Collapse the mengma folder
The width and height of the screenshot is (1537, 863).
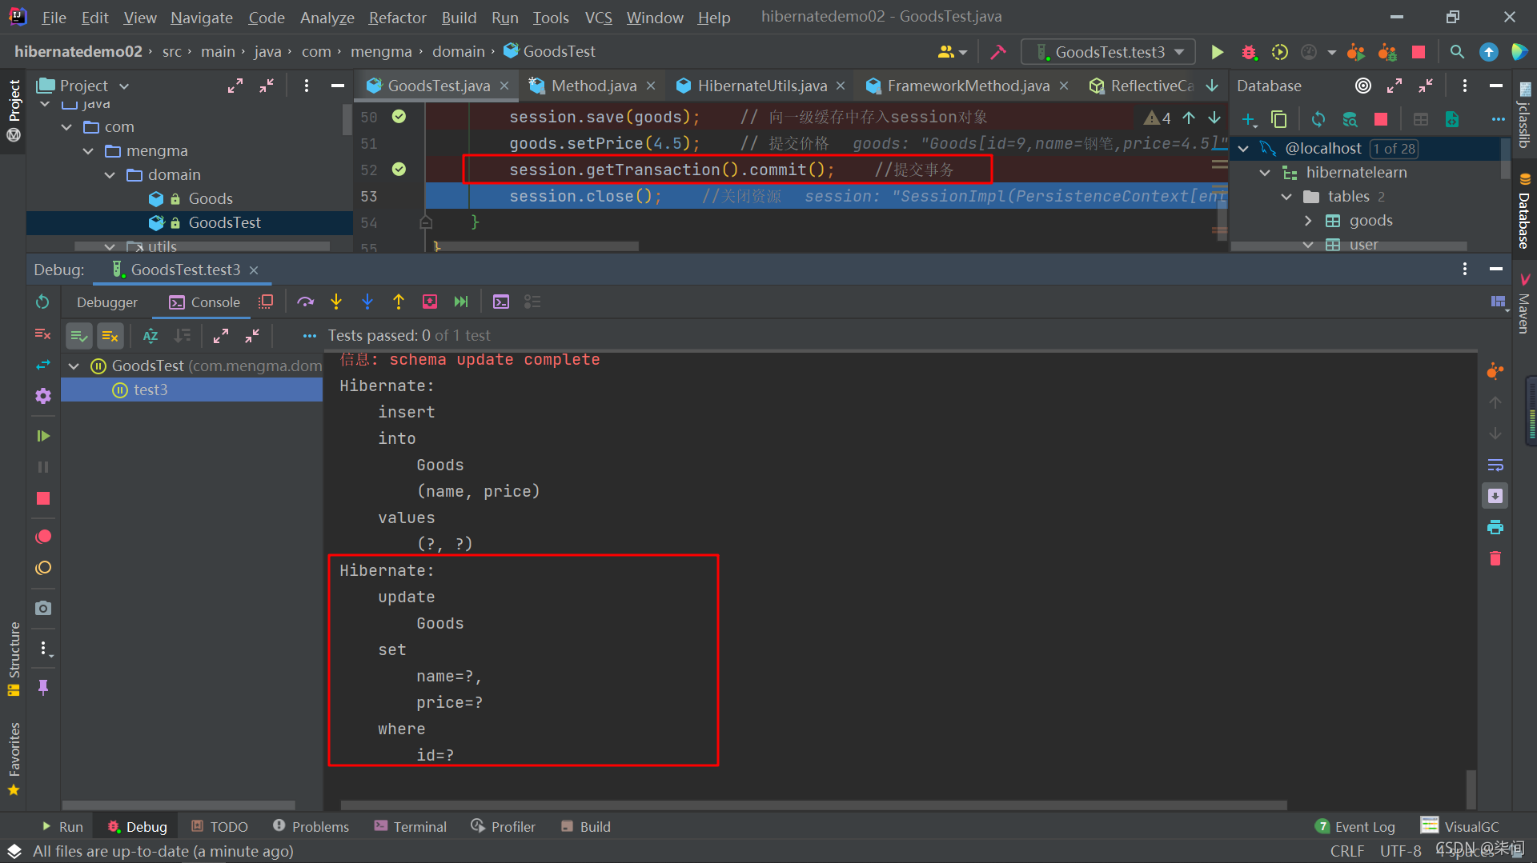[x=88, y=151]
